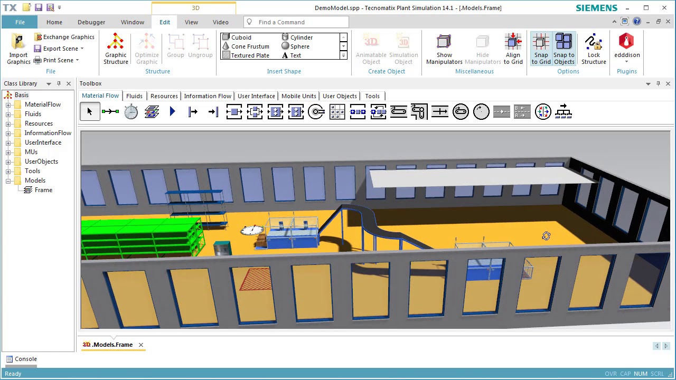Open the File menu
The width and height of the screenshot is (676, 380).
coord(20,22)
